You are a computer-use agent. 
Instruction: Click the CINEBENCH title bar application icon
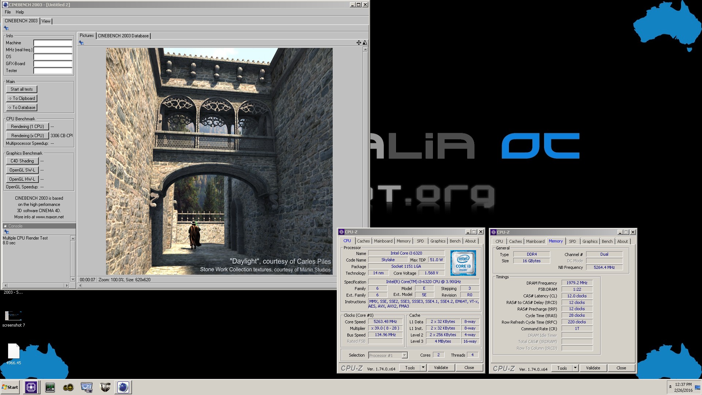(x=5, y=5)
